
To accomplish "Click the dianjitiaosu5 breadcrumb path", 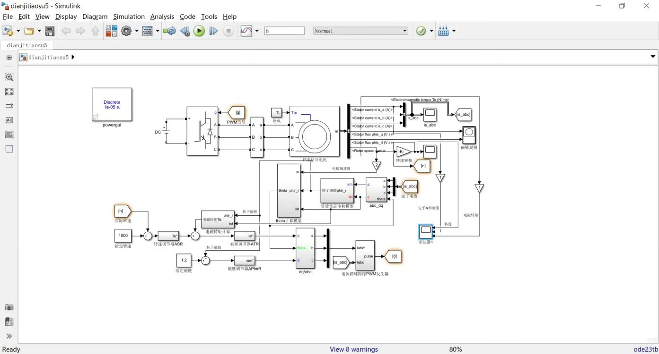I will [48, 57].
